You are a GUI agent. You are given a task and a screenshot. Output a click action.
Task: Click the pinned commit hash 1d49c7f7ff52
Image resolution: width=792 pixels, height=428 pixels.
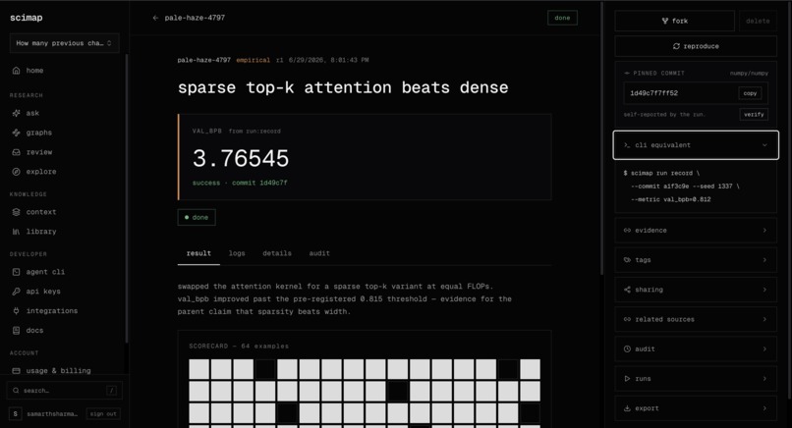[x=653, y=93]
